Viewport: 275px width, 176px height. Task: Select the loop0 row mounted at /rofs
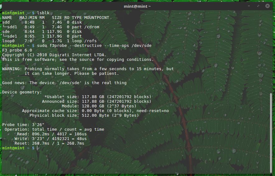[49, 41]
